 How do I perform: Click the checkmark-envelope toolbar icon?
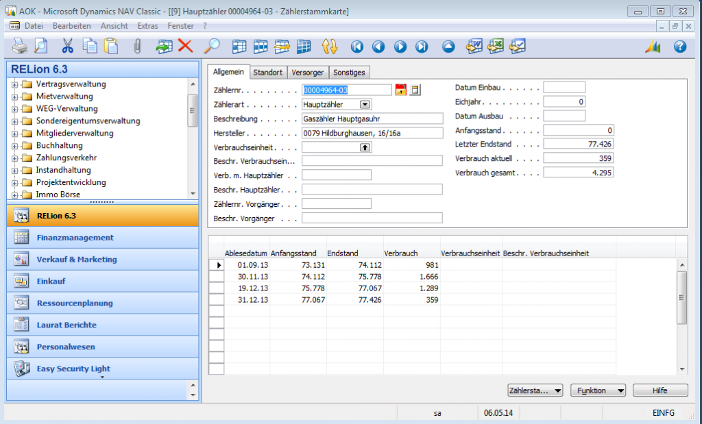[517, 46]
